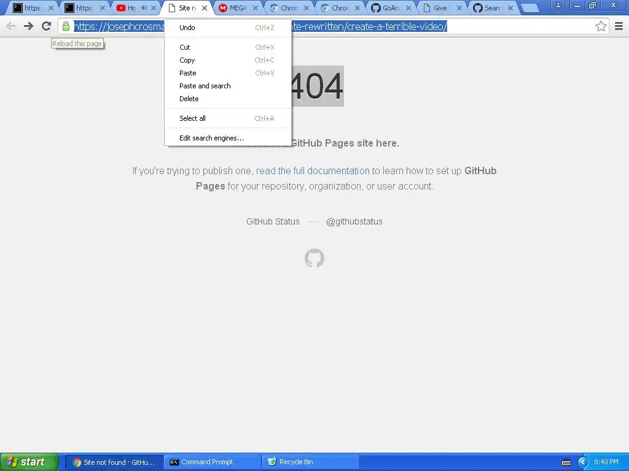Open the Windows start button
The image size is (629, 471).
29,462
